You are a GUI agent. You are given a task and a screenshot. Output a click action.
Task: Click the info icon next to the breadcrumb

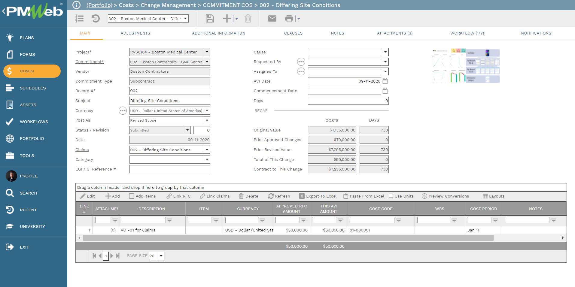[x=77, y=5]
